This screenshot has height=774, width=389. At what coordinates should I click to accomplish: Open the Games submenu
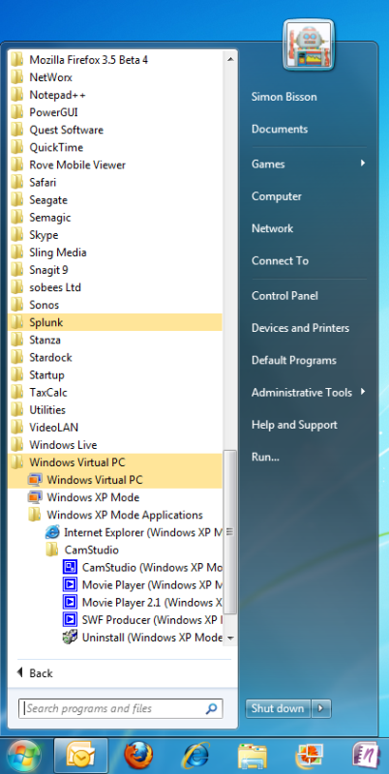pyautogui.click(x=309, y=164)
